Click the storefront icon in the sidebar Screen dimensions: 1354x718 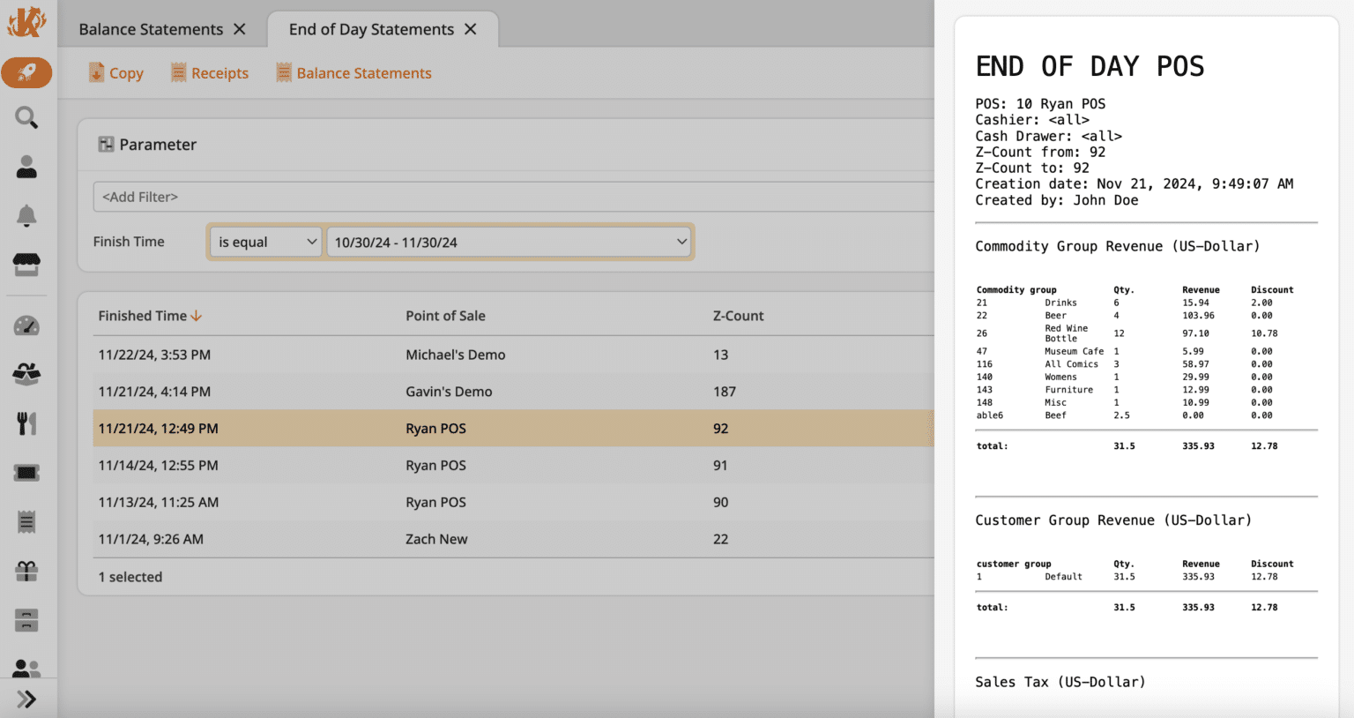coord(26,264)
